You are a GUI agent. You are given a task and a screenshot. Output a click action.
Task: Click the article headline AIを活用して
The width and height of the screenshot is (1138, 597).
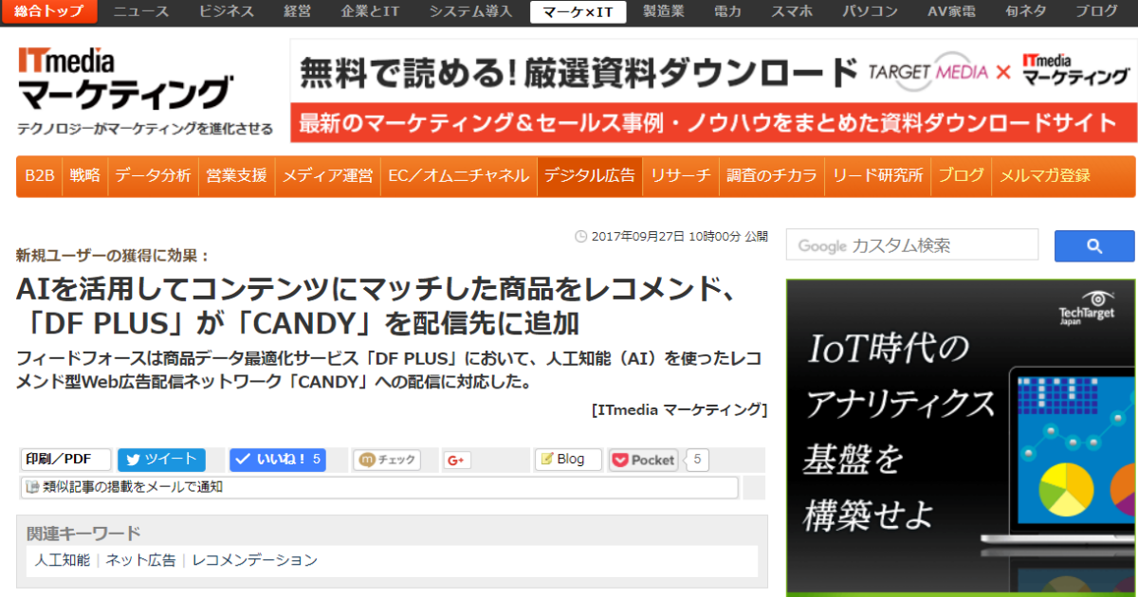pos(376,305)
